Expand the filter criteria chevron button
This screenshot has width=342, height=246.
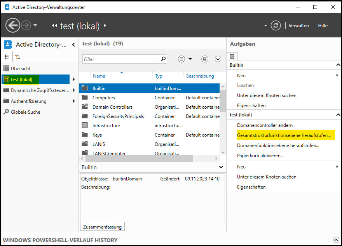click(218, 59)
